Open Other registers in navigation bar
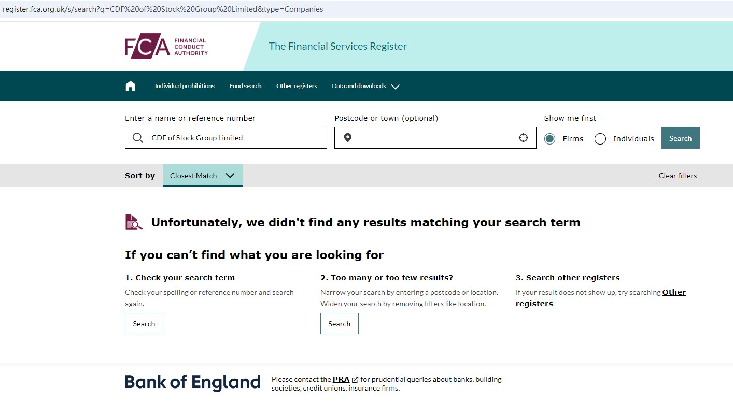The image size is (733, 402). [x=297, y=86]
